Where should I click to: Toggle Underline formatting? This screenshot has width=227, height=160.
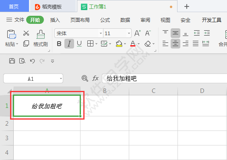tap(79, 44)
